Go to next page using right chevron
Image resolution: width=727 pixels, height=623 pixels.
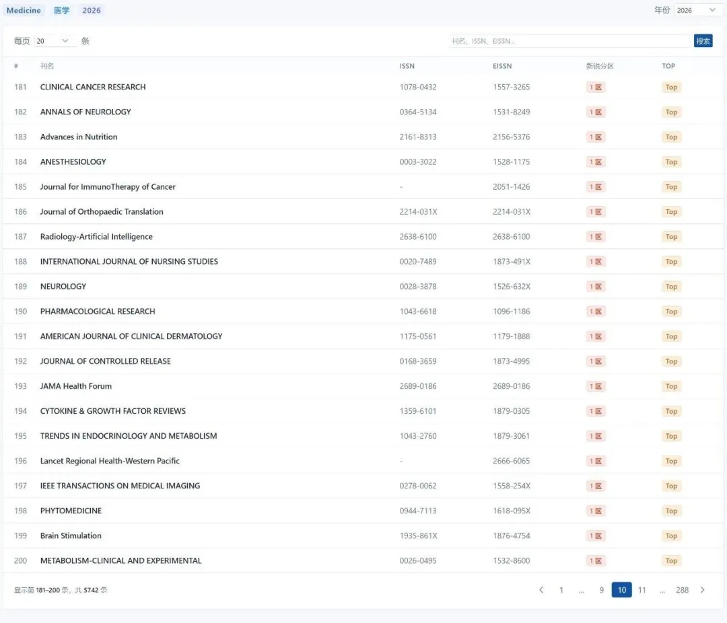click(702, 590)
